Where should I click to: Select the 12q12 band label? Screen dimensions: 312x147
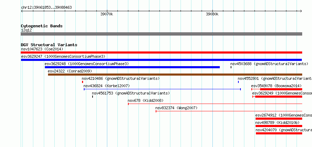(x=26, y=30)
